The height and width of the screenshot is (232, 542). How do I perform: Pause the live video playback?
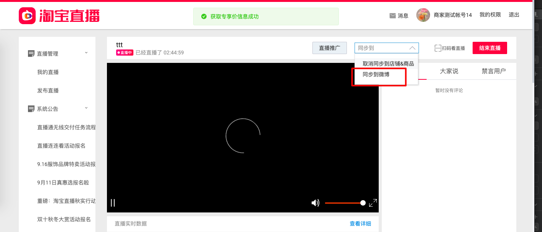coord(113,203)
